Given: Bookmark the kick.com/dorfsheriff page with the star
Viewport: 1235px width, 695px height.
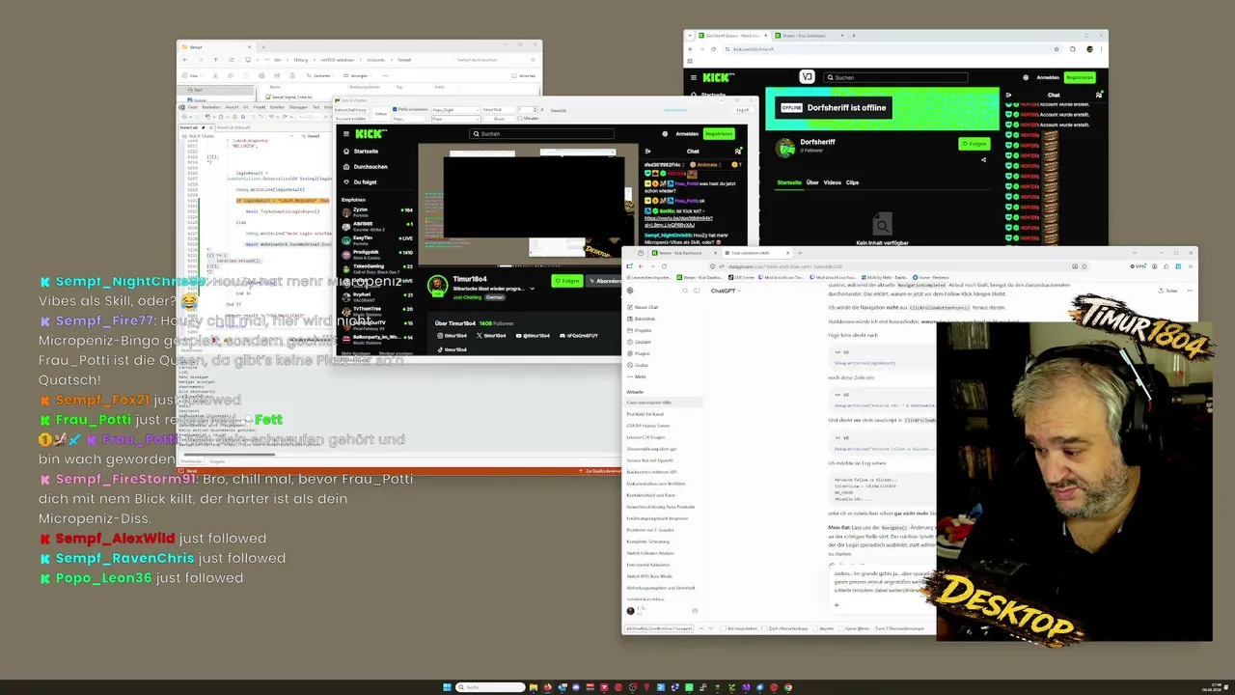Looking at the screenshot, I should (1058, 49).
